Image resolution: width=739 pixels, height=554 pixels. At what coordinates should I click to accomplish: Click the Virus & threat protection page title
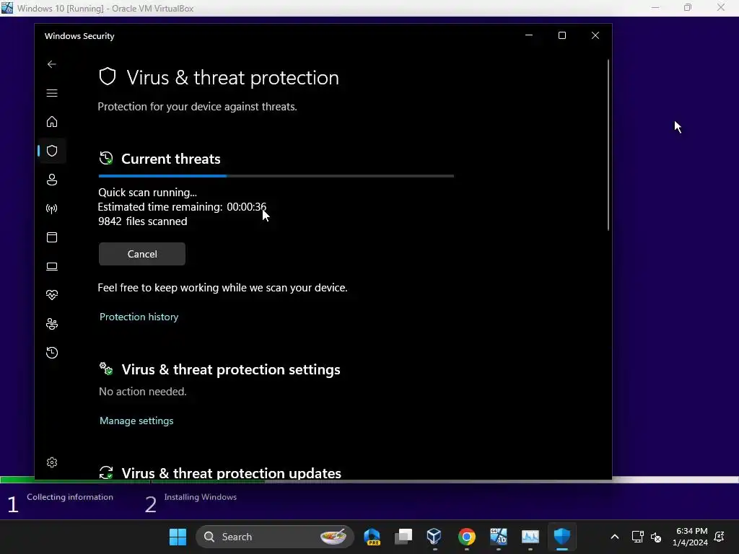232,78
